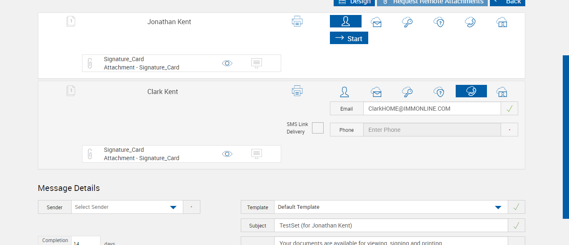Image resolution: width=569 pixels, height=245 pixels.
Task: Choose cloud key authentication for Clark Kent
Action: tap(407, 92)
